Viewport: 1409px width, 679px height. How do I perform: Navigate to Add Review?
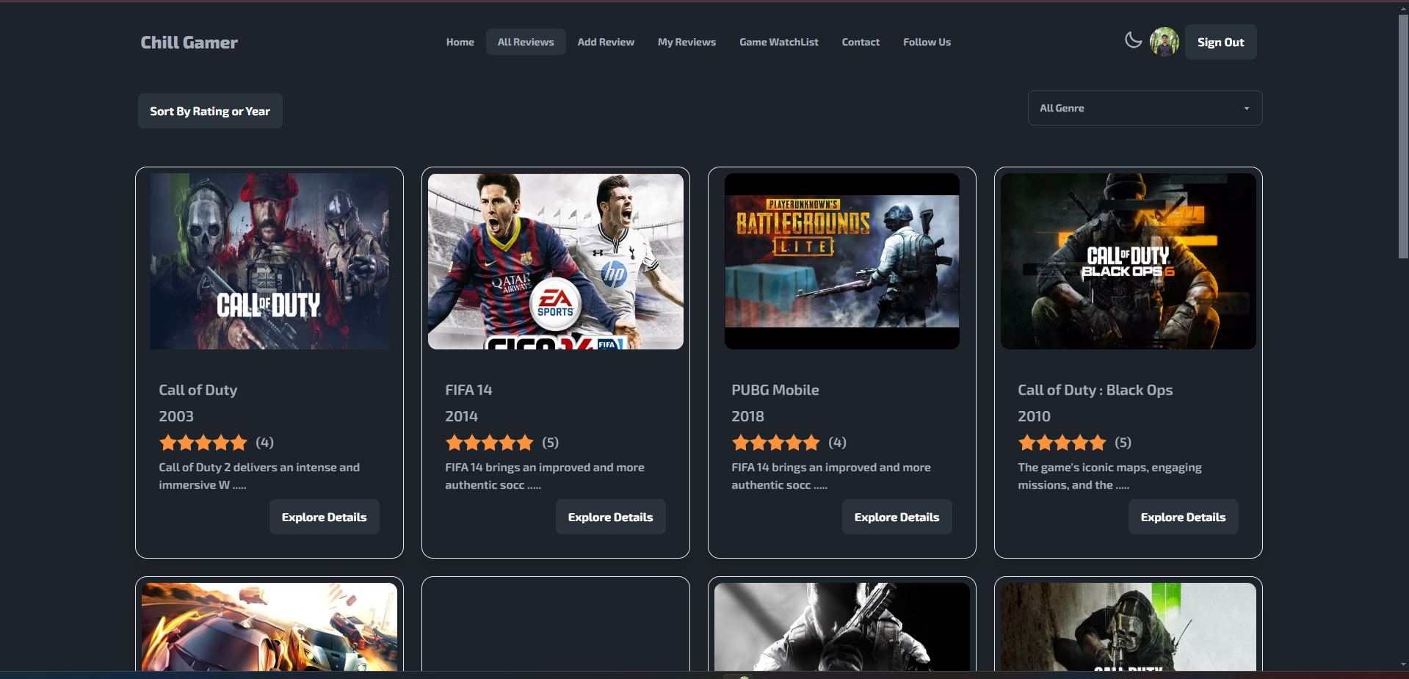click(606, 42)
